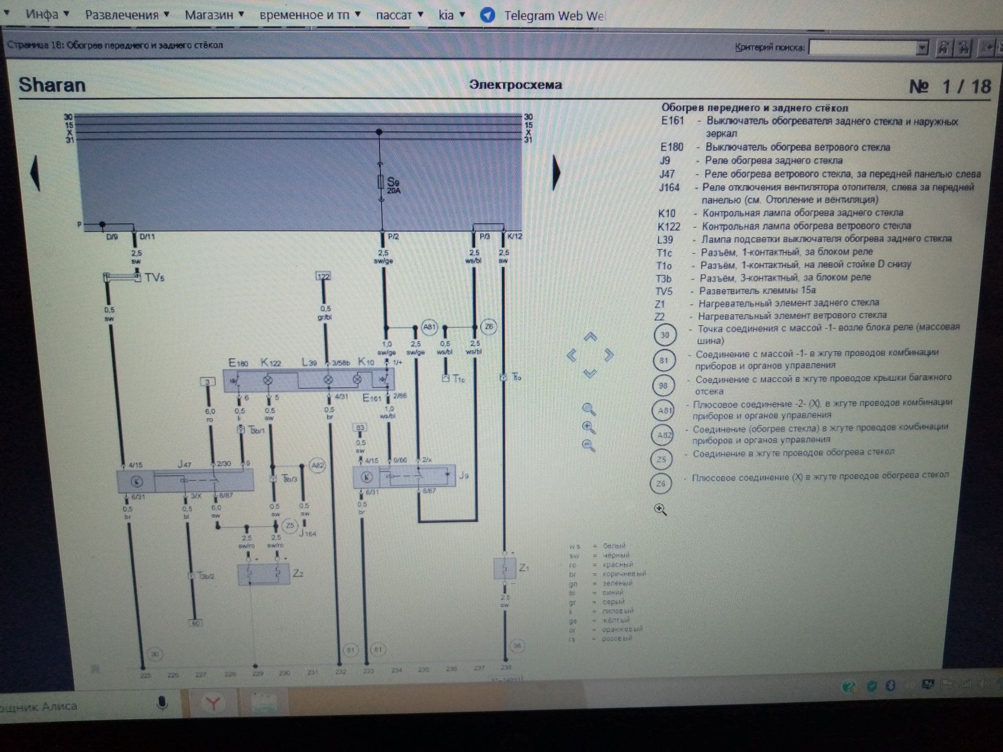The height and width of the screenshot is (752, 1003).
Task: Click the L39 legend entry
Action: 804,239
